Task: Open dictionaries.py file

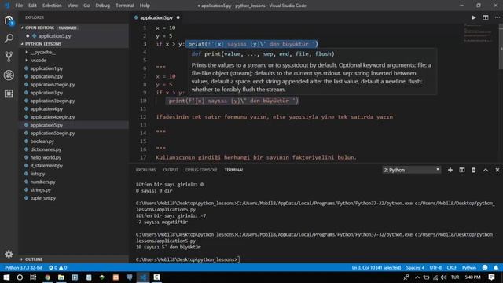Action: 46,149
